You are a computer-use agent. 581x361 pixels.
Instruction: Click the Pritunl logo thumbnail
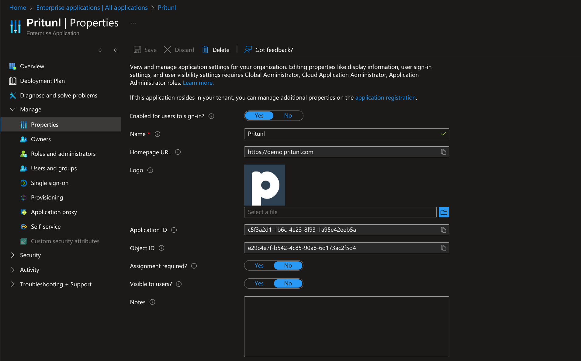265,185
